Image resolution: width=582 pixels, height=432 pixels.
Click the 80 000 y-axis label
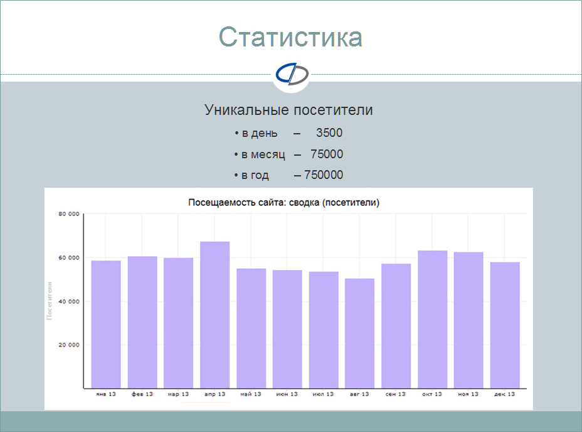(69, 214)
